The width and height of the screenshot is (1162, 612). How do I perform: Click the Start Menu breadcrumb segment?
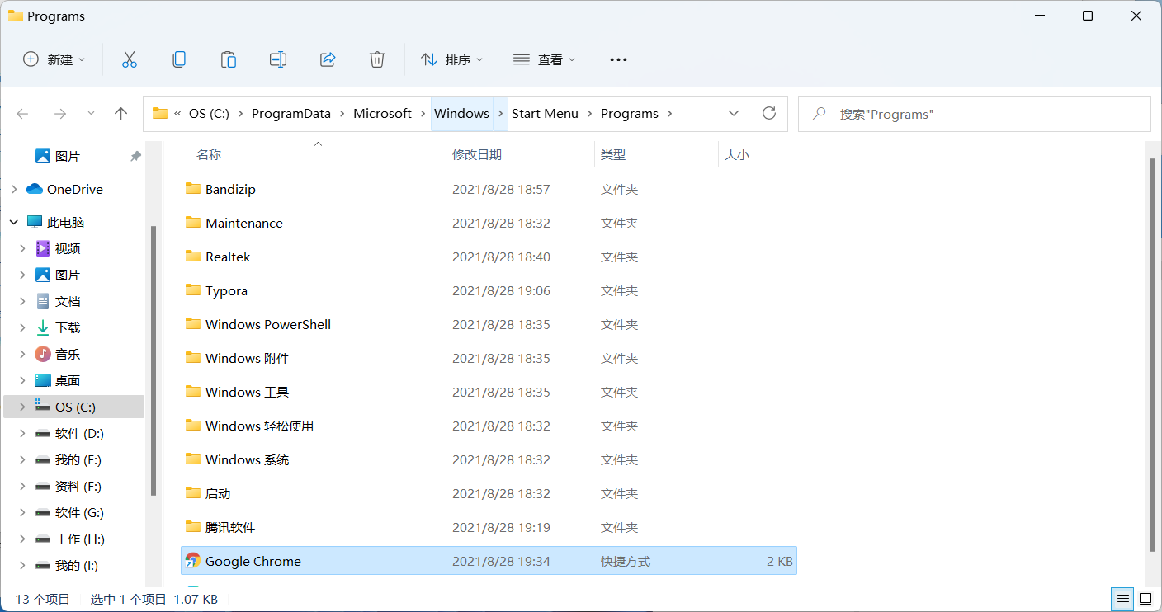tap(545, 113)
